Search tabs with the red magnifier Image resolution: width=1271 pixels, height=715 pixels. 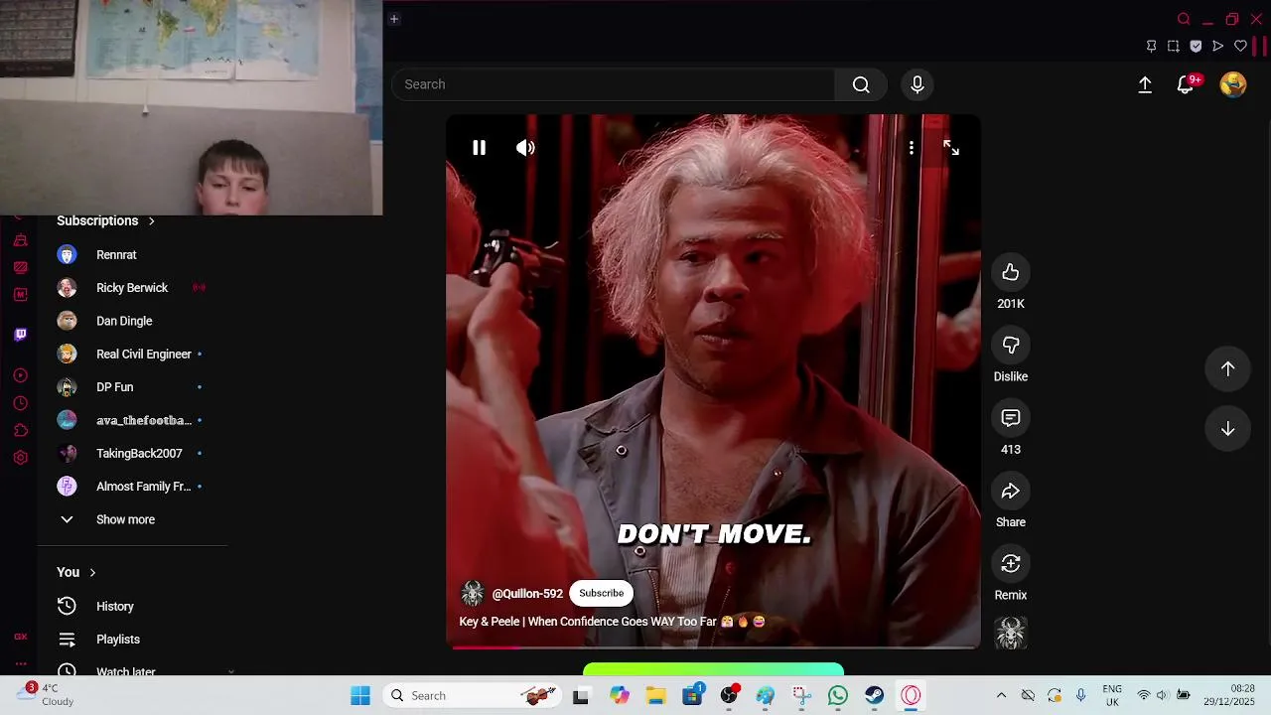click(1184, 19)
